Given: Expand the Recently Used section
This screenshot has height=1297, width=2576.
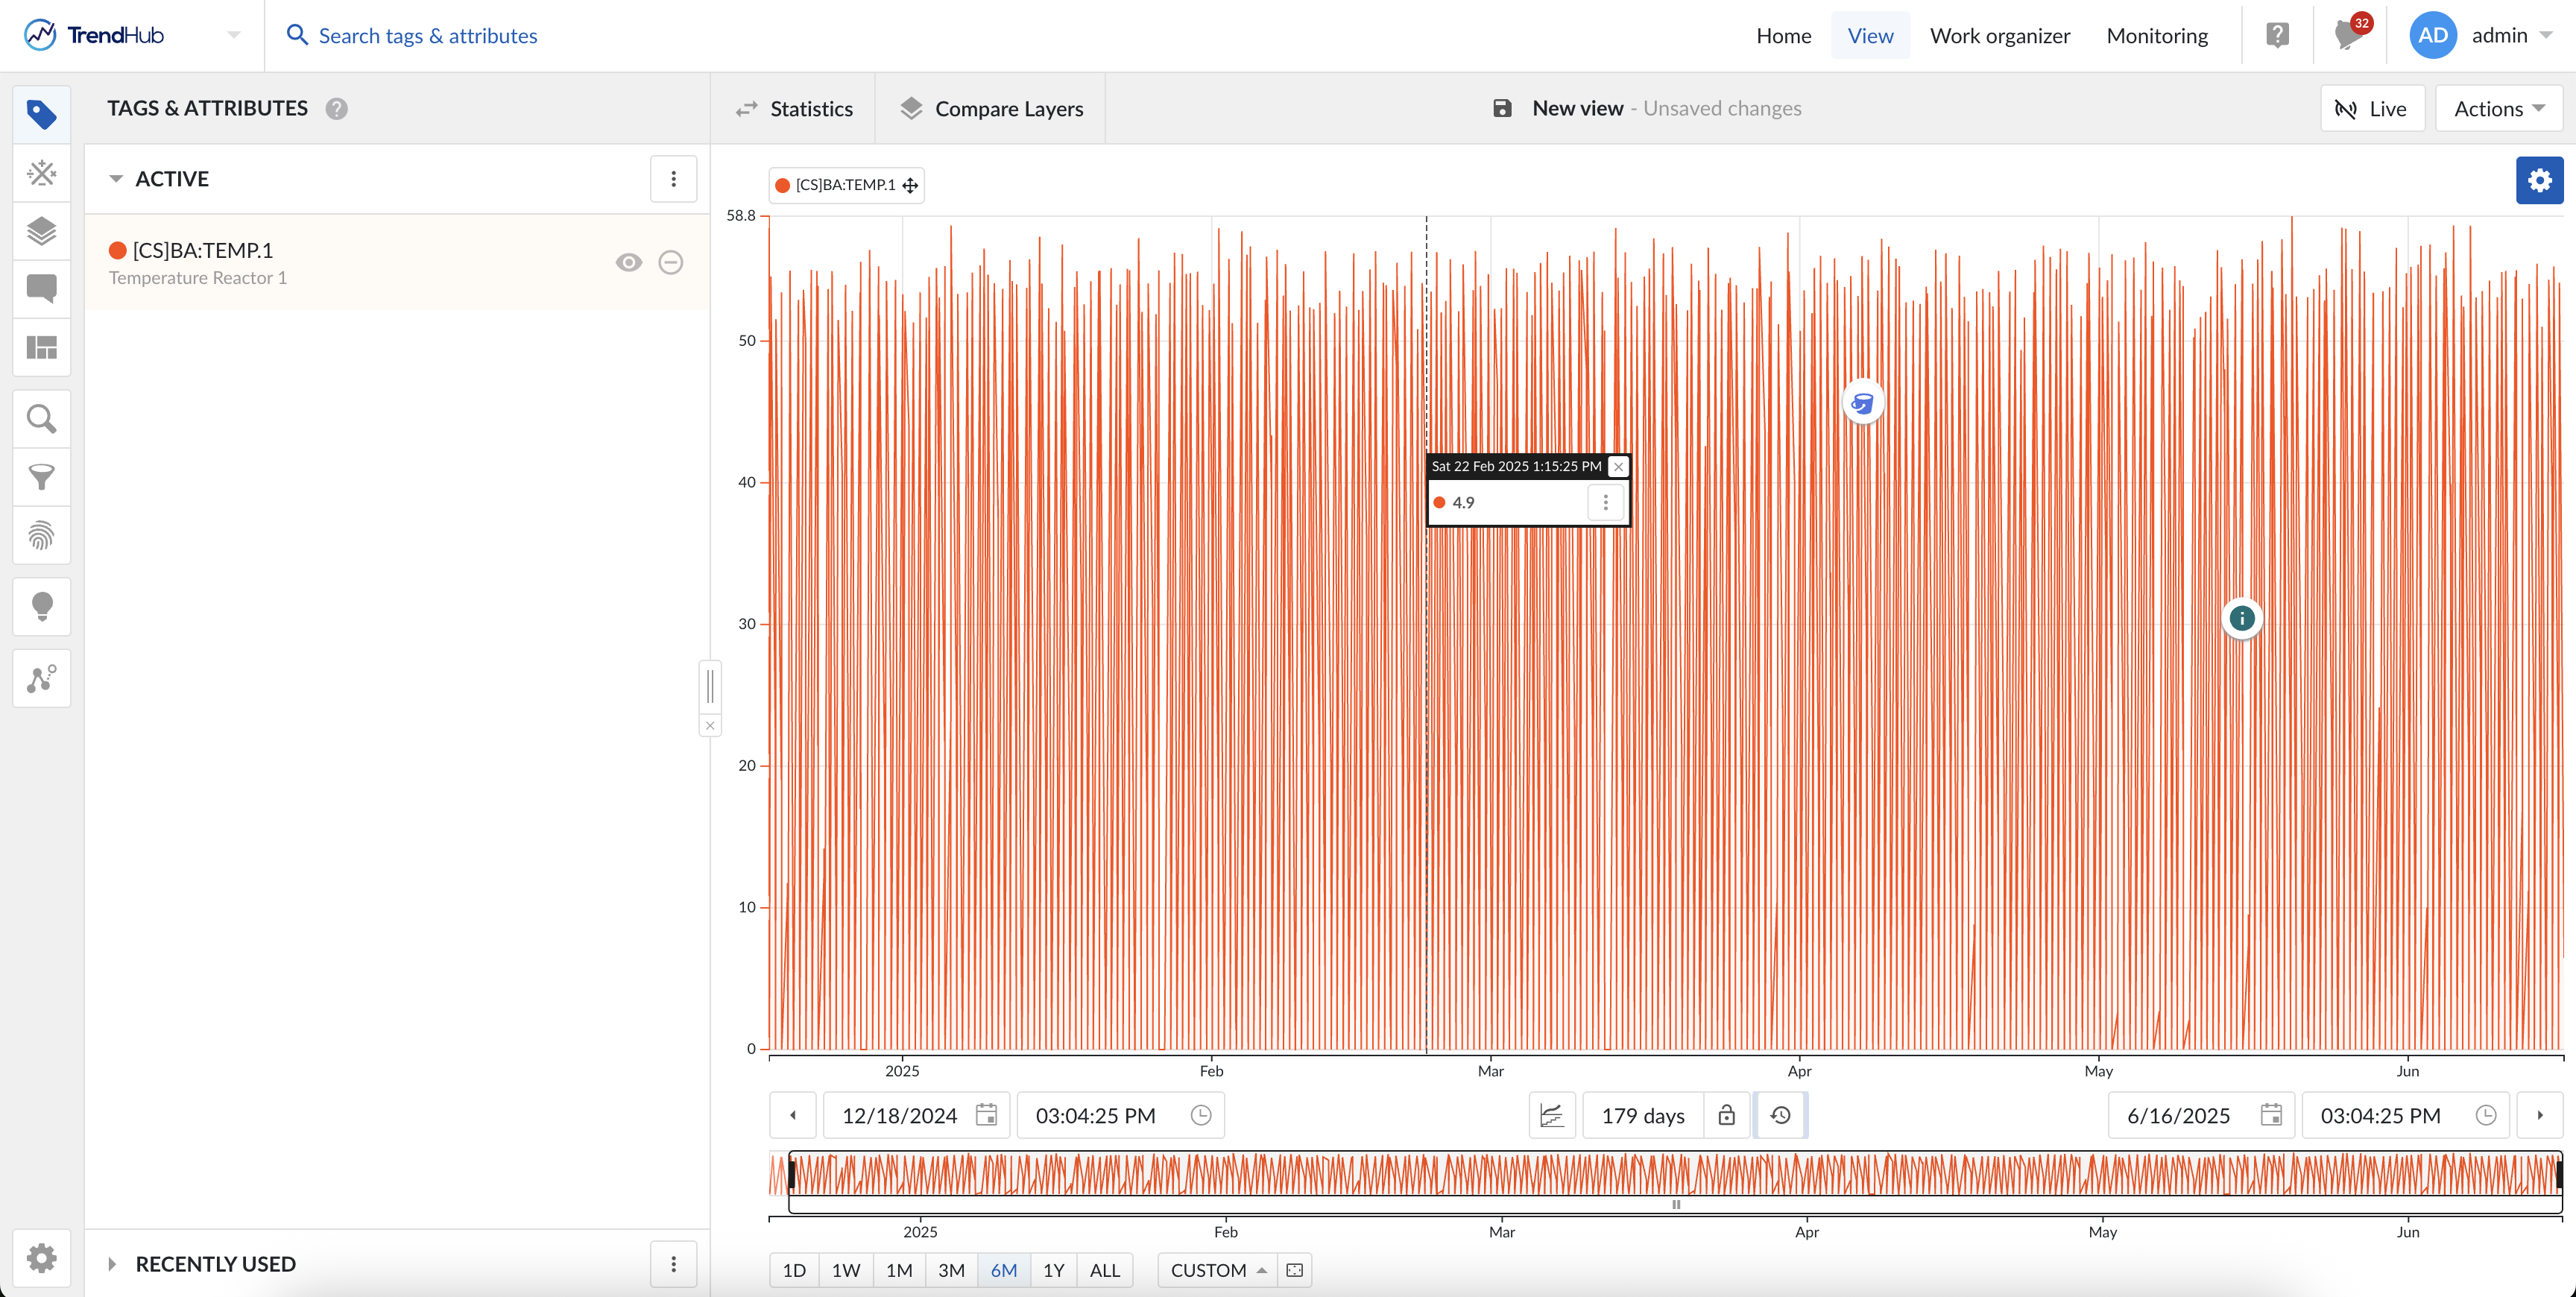Looking at the screenshot, I should pos(113,1264).
